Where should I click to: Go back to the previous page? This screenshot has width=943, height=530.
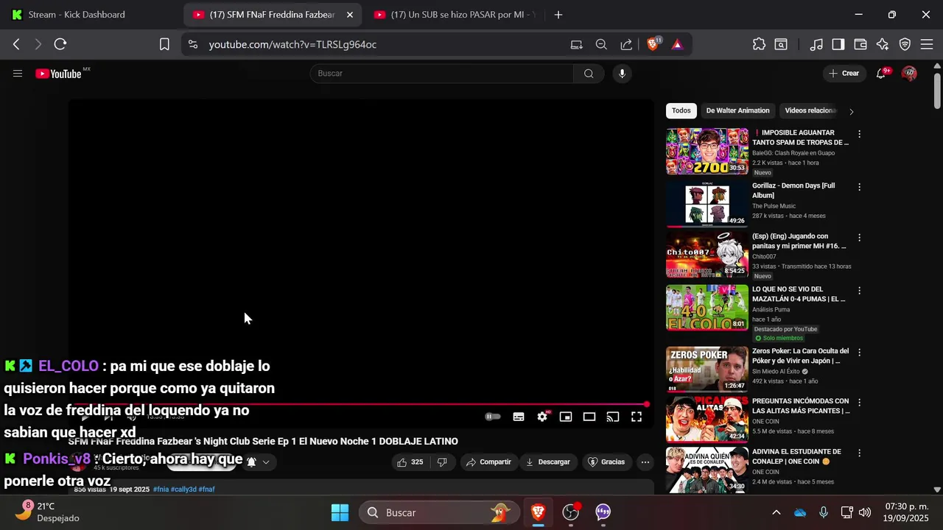tap(16, 44)
